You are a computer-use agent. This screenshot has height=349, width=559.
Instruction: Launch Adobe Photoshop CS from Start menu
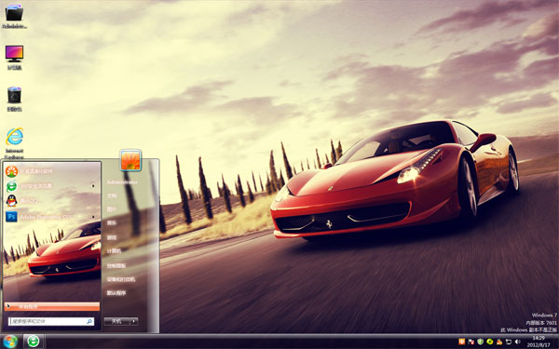click(x=51, y=217)
